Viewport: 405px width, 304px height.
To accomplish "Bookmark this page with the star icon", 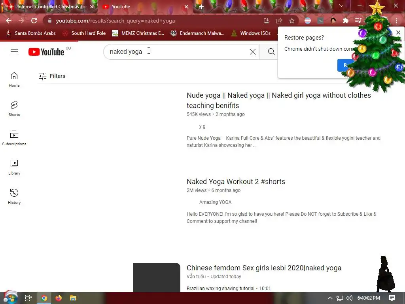I will pyautogui.click(x=292, y=21).
